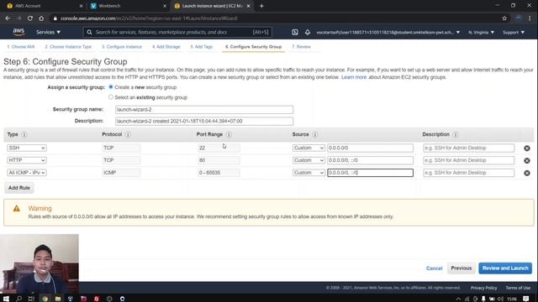This screenshot has height=302, width=538.
Task: Go to step 4 Add Storage
Action: coord(166,47)
